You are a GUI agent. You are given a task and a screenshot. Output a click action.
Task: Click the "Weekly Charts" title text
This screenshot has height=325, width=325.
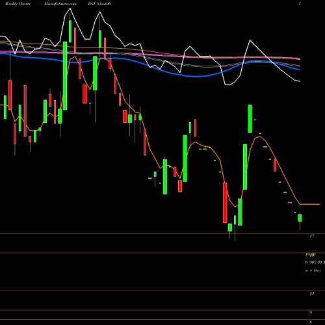point(18,4)
